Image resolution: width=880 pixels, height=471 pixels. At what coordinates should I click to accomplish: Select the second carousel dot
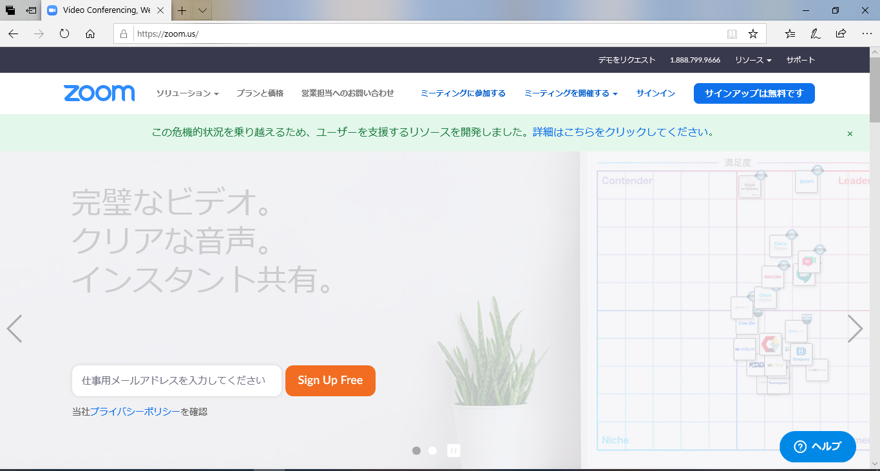click(432, 450)
